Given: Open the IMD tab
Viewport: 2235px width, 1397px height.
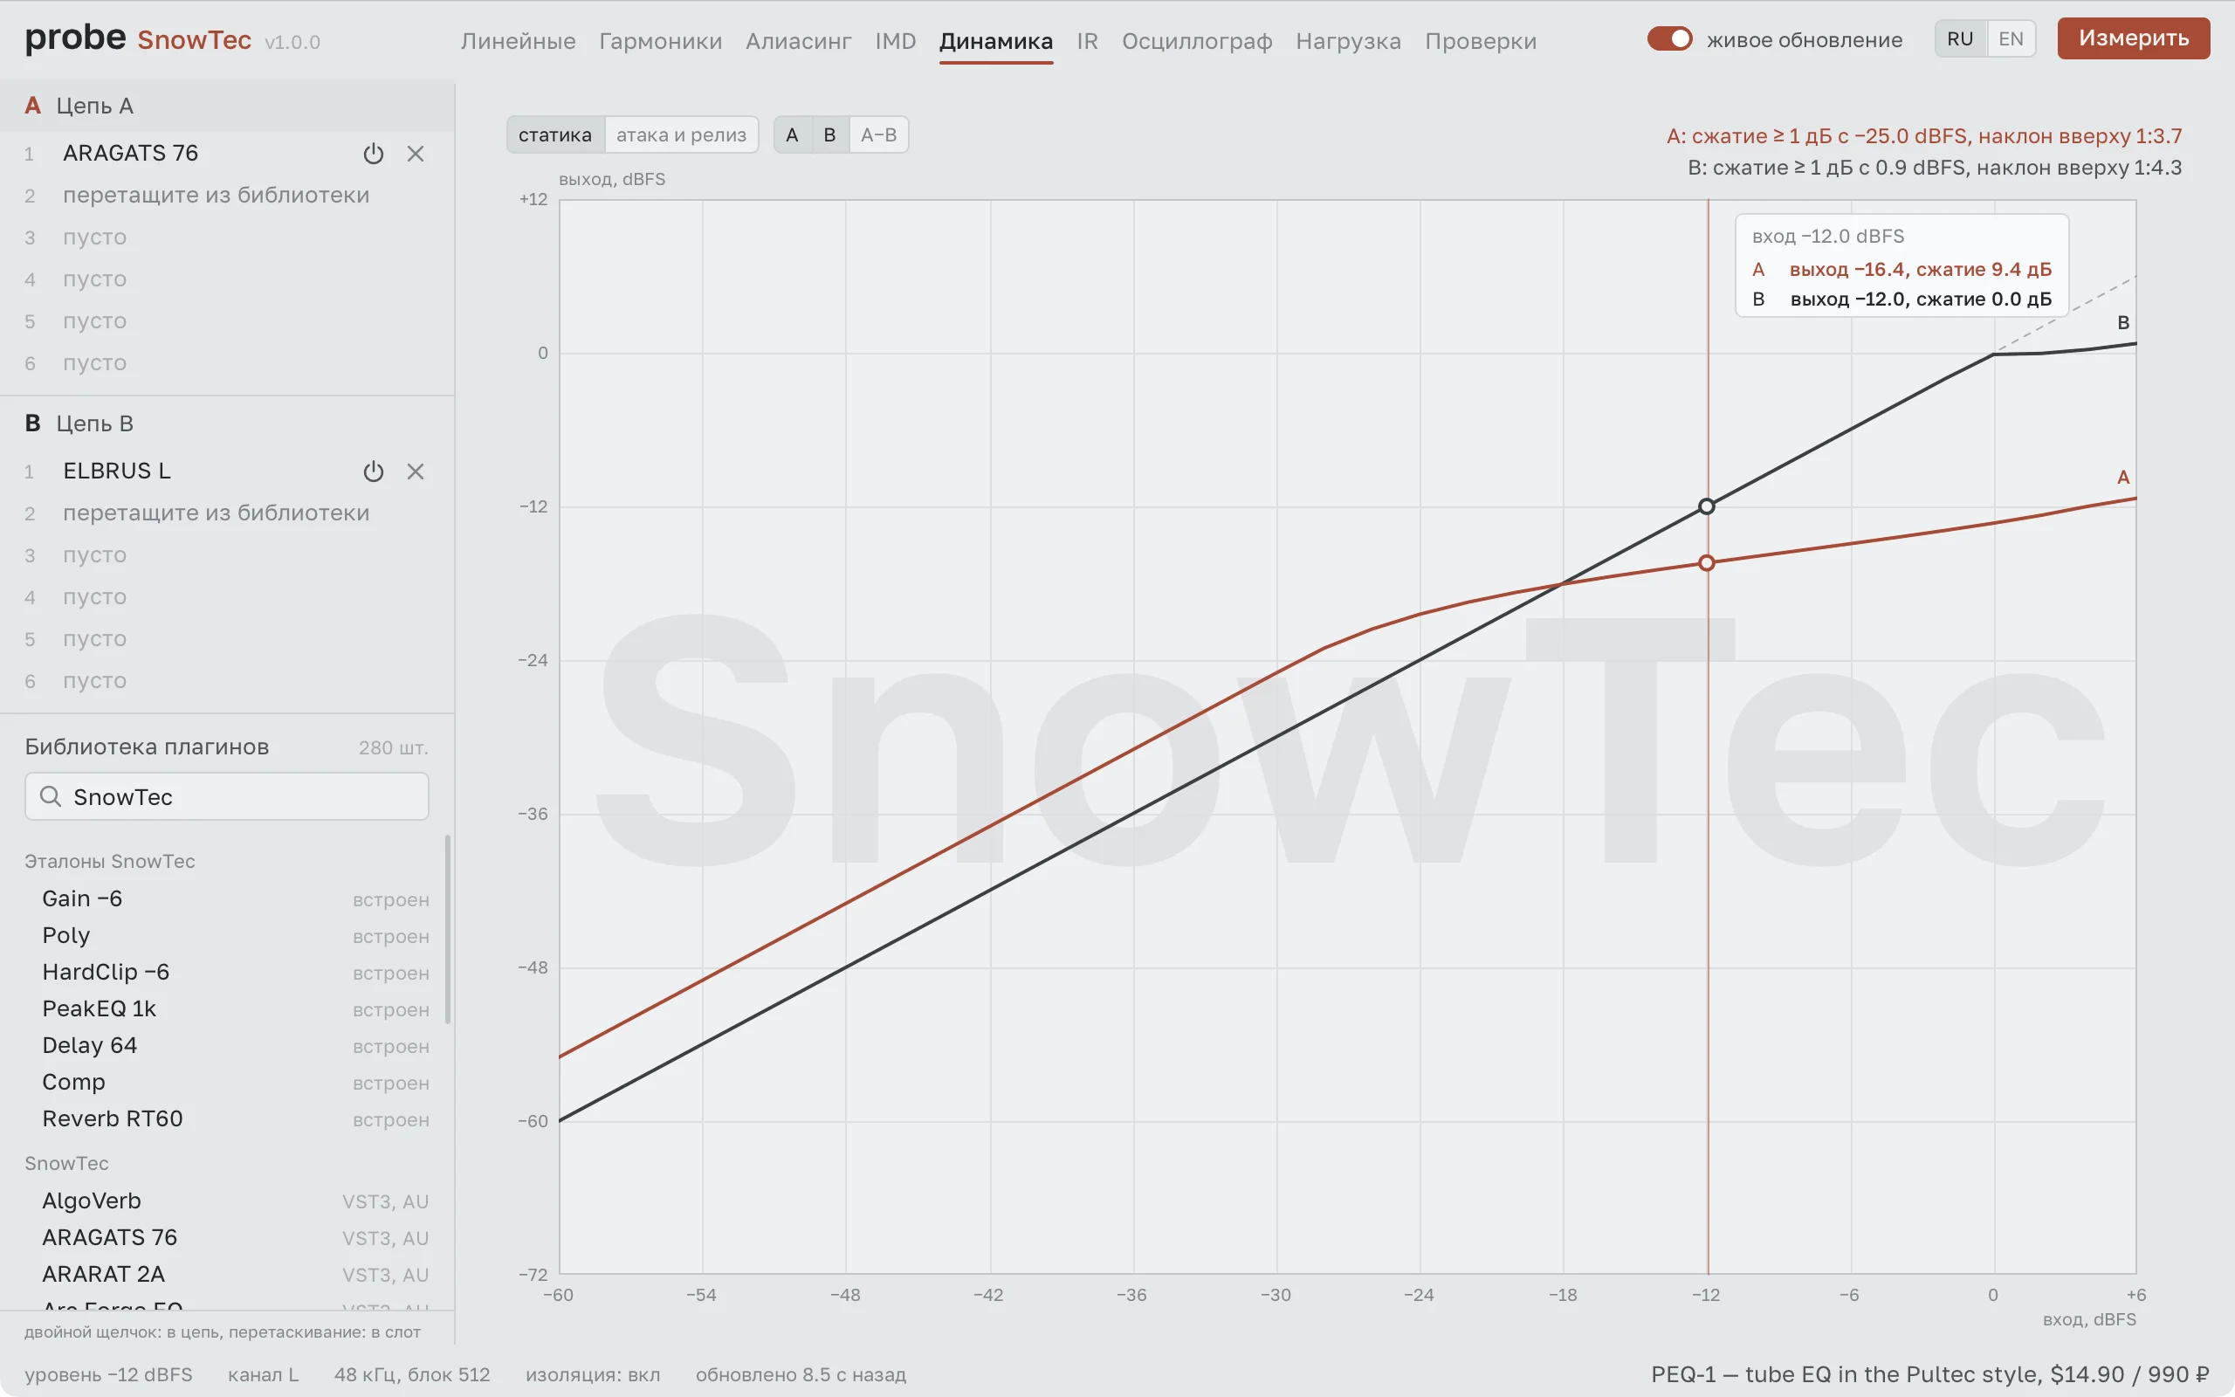Looking at the screenshot, I should coord(895,42).
